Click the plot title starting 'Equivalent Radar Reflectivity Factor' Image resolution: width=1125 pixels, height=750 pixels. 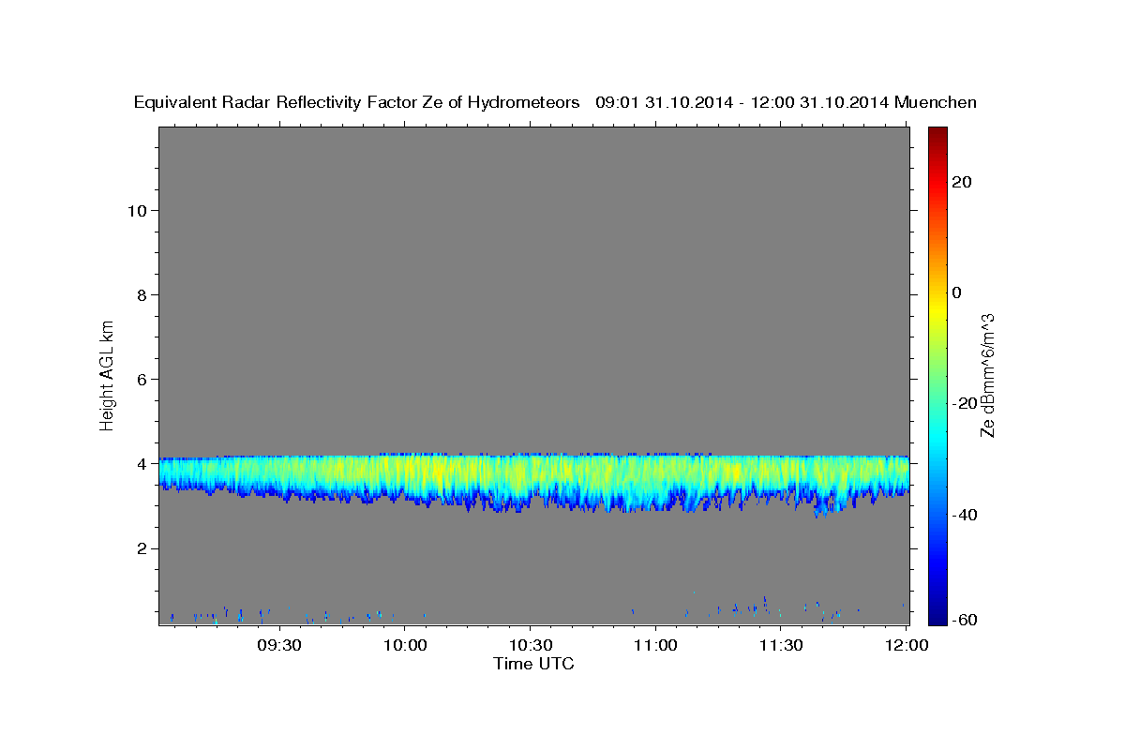(x=556, y=103)
